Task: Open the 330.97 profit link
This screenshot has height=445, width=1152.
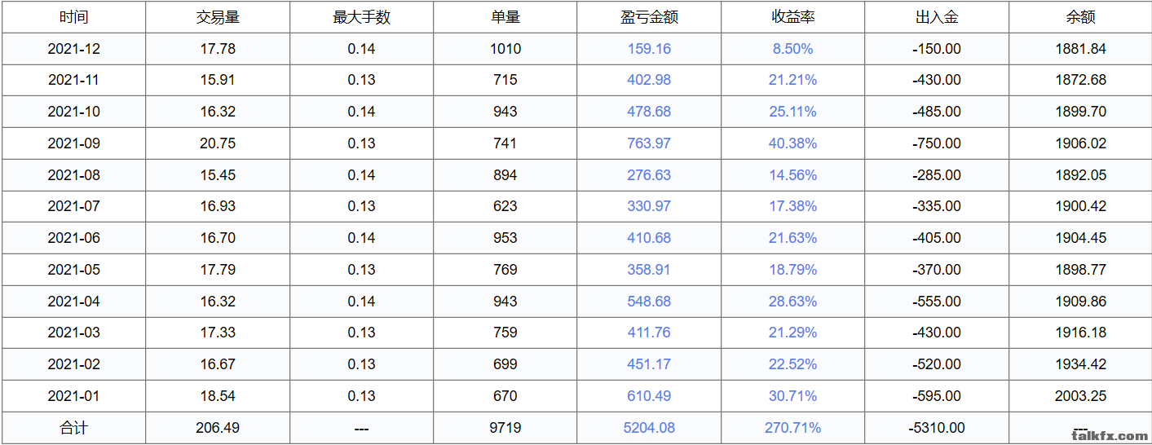Action: click(x=649, y=206)
